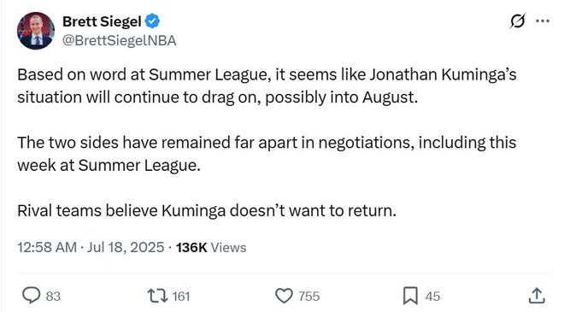This screenshot has width=564, height=312.
Task: Click the Grok slashed-circle icon
Action: coord(518,21)
